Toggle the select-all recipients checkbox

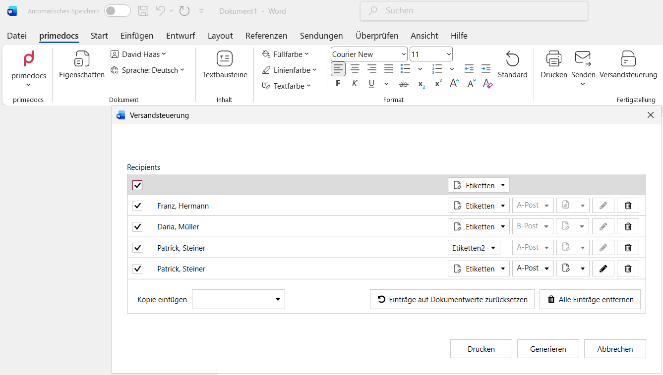[x=137, y=185]
